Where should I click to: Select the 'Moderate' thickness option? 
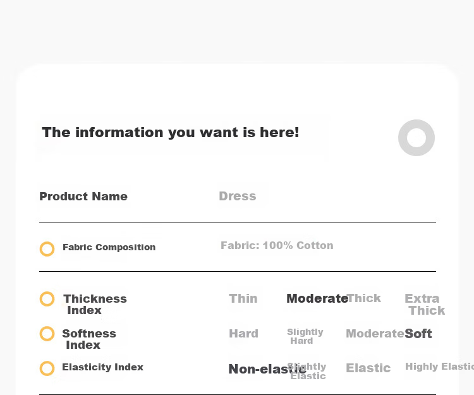pos(317,298)
